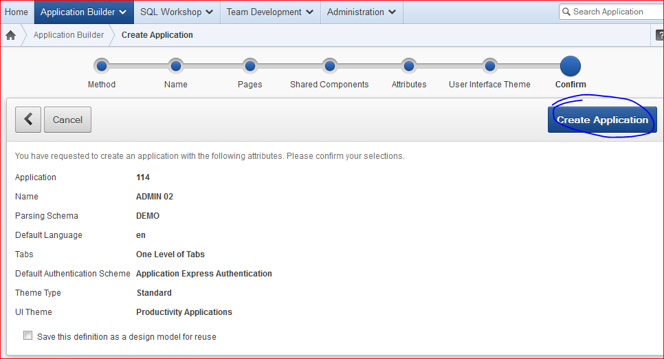Screen dimensions: 664x359
Task: Open the Administration menu tab
Action: (362, 12)
